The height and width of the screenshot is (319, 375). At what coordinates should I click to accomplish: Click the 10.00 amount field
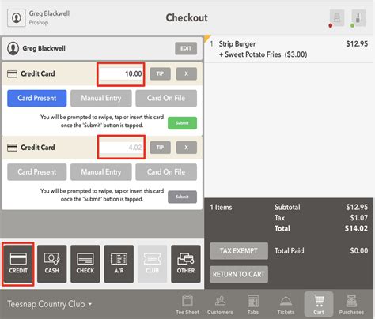[x=121, y=74]
